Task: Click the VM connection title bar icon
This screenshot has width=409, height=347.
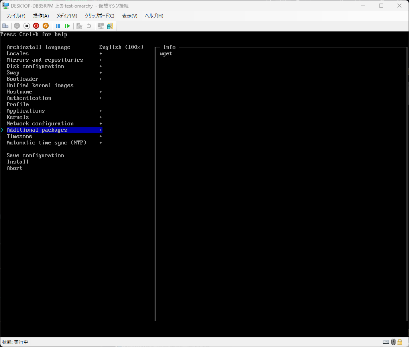Action: coord(6,6)
